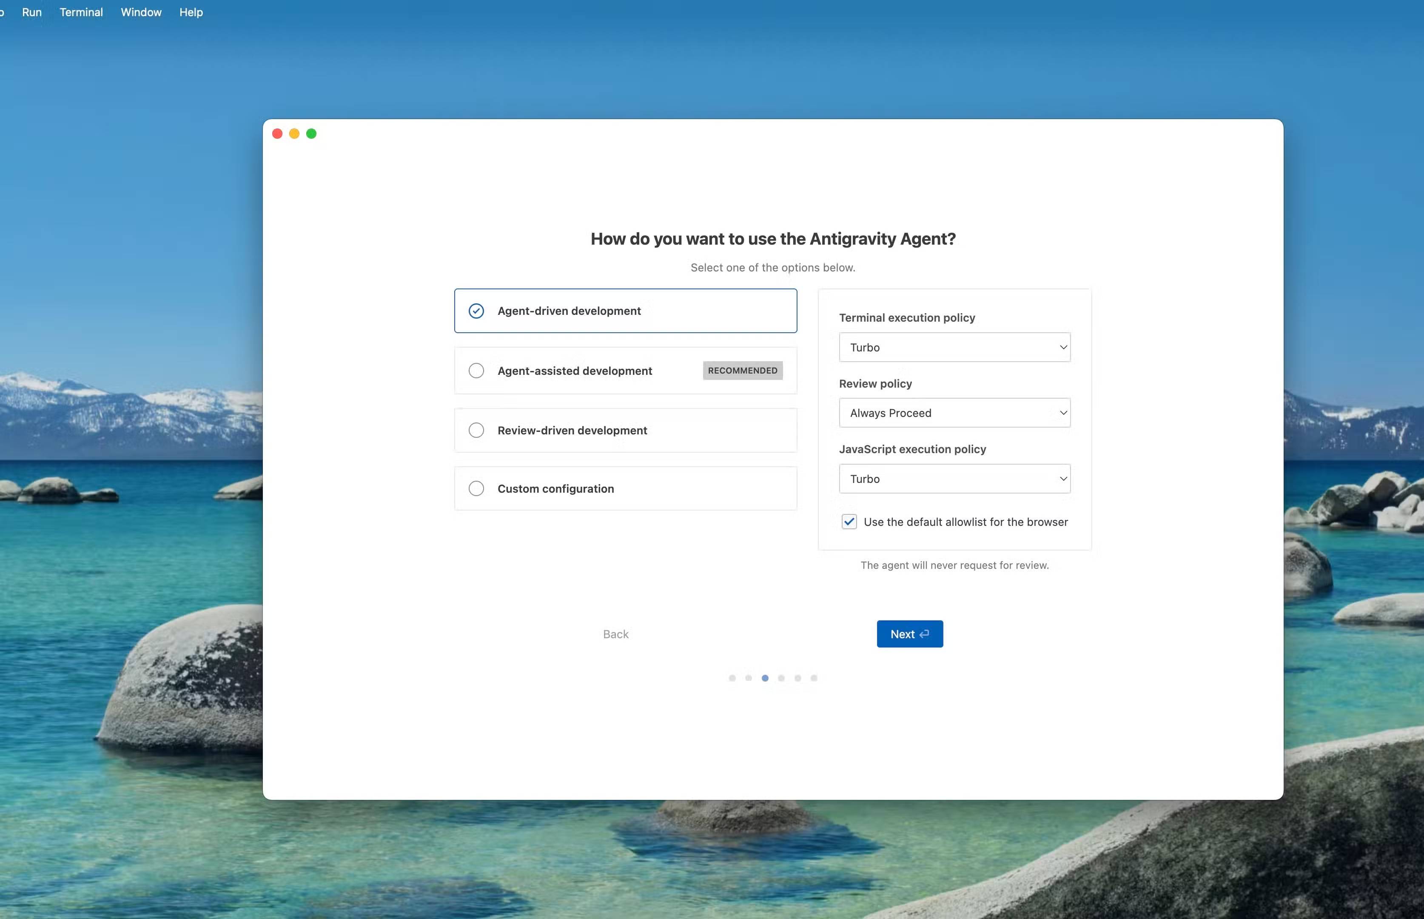Open the Help menu
Image resolution: width=1424 pixels, height=919 pixels.
[191, 12]
